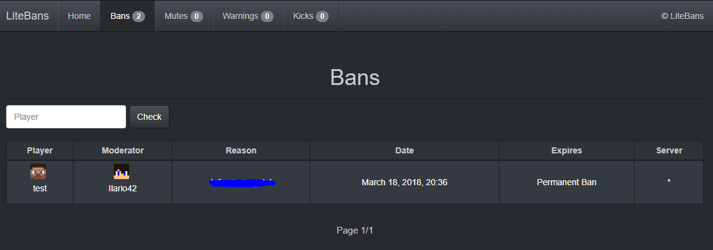Open the Home tab
Image resolution: width=713 pixels, height=250 pixels.
click(x=79, y=16)
